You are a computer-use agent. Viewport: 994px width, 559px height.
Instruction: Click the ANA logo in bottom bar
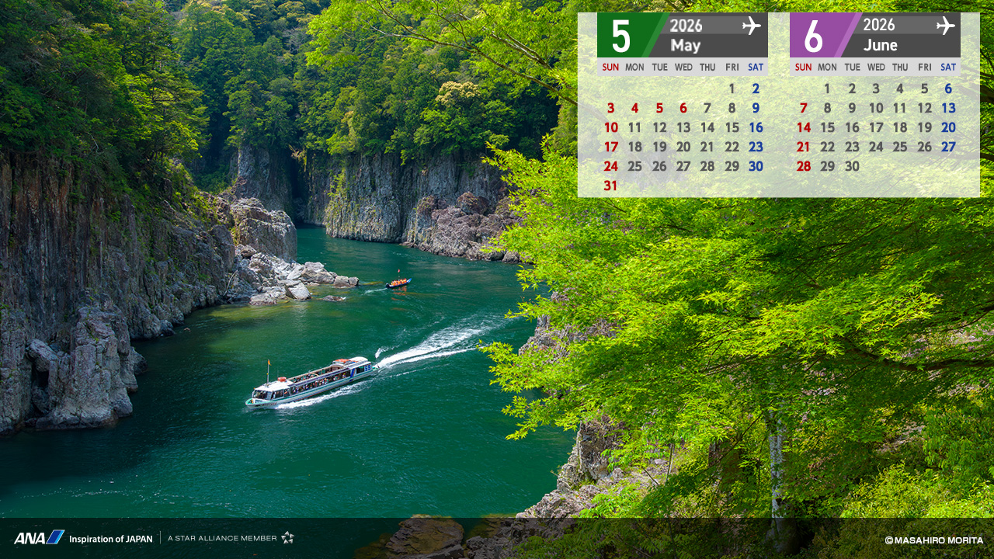[x=38, y=537]
